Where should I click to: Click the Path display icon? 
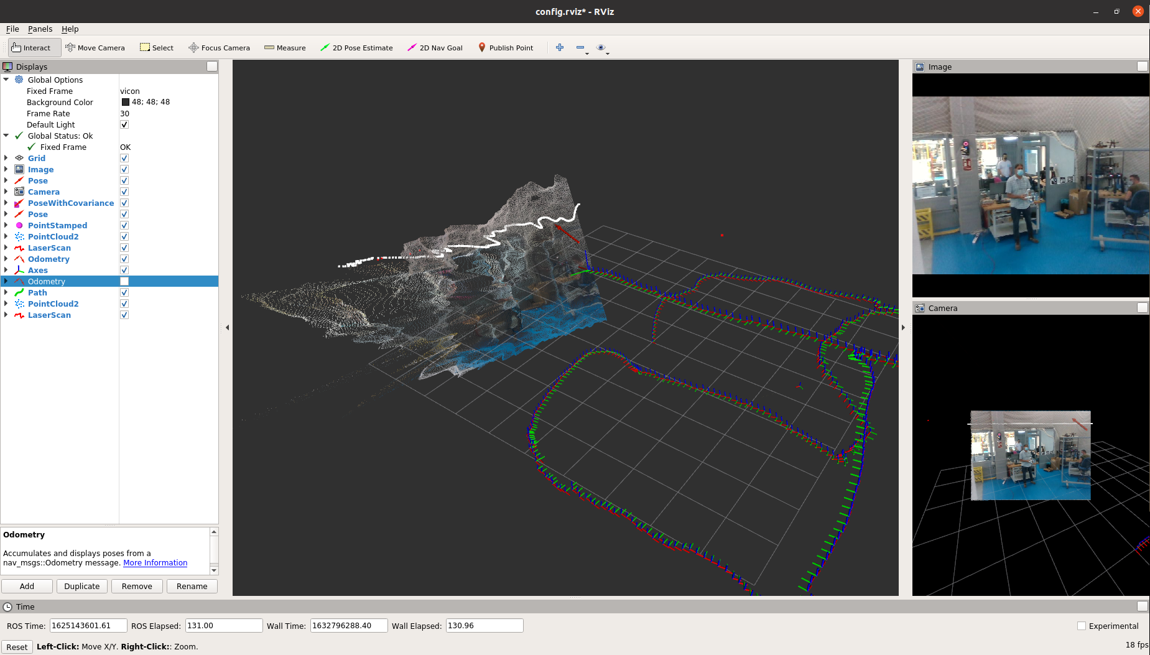pyautogui.click(x=19, y=292)
